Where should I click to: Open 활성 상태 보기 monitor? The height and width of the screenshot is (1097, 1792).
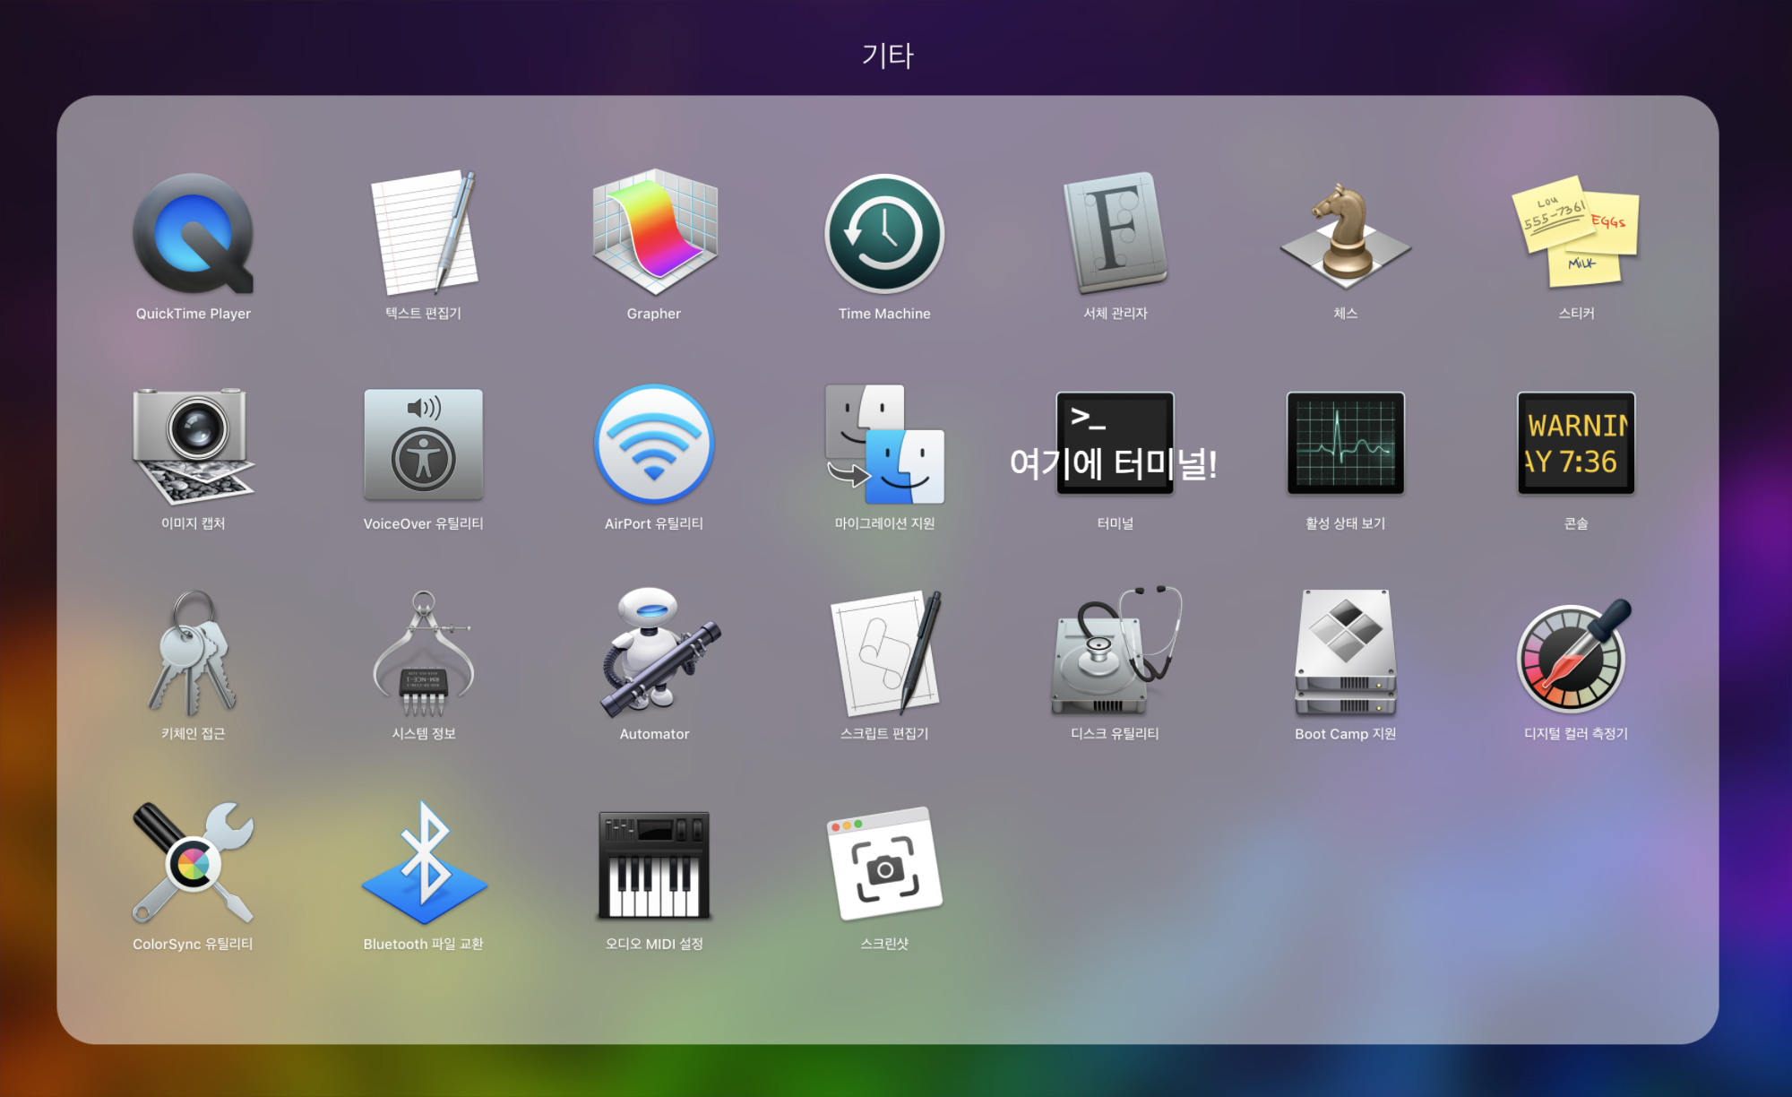pyautogui.click(x=1345, y=444)
